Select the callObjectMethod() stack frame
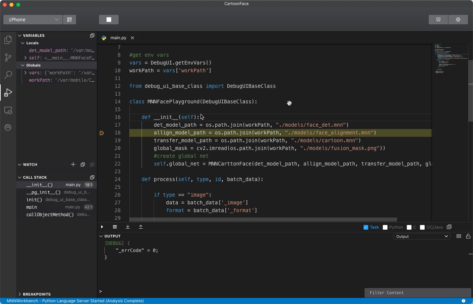Image resolution: width=473 pixels, height=304 pixels. pos(57,214)
